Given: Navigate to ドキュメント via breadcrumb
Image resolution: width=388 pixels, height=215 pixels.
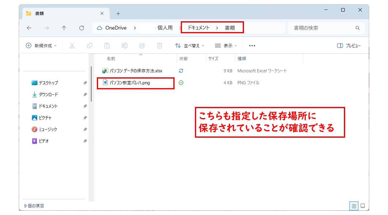Looking at the screenshot, I should 199,28.
